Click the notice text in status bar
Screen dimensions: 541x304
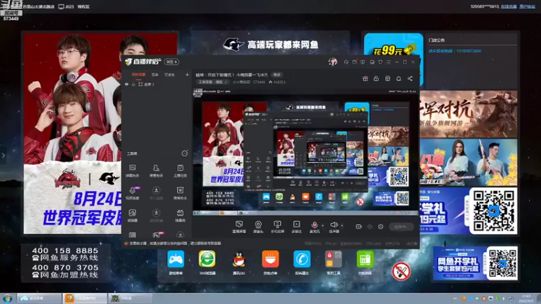pos(175,243)
